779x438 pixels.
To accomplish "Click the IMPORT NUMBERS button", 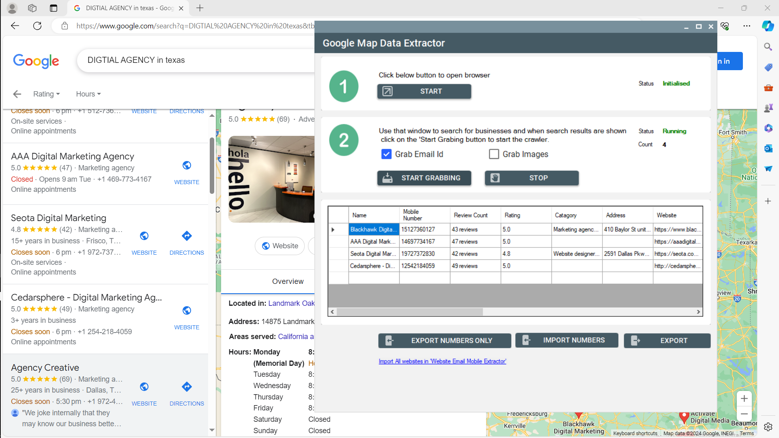I will 566,340.
